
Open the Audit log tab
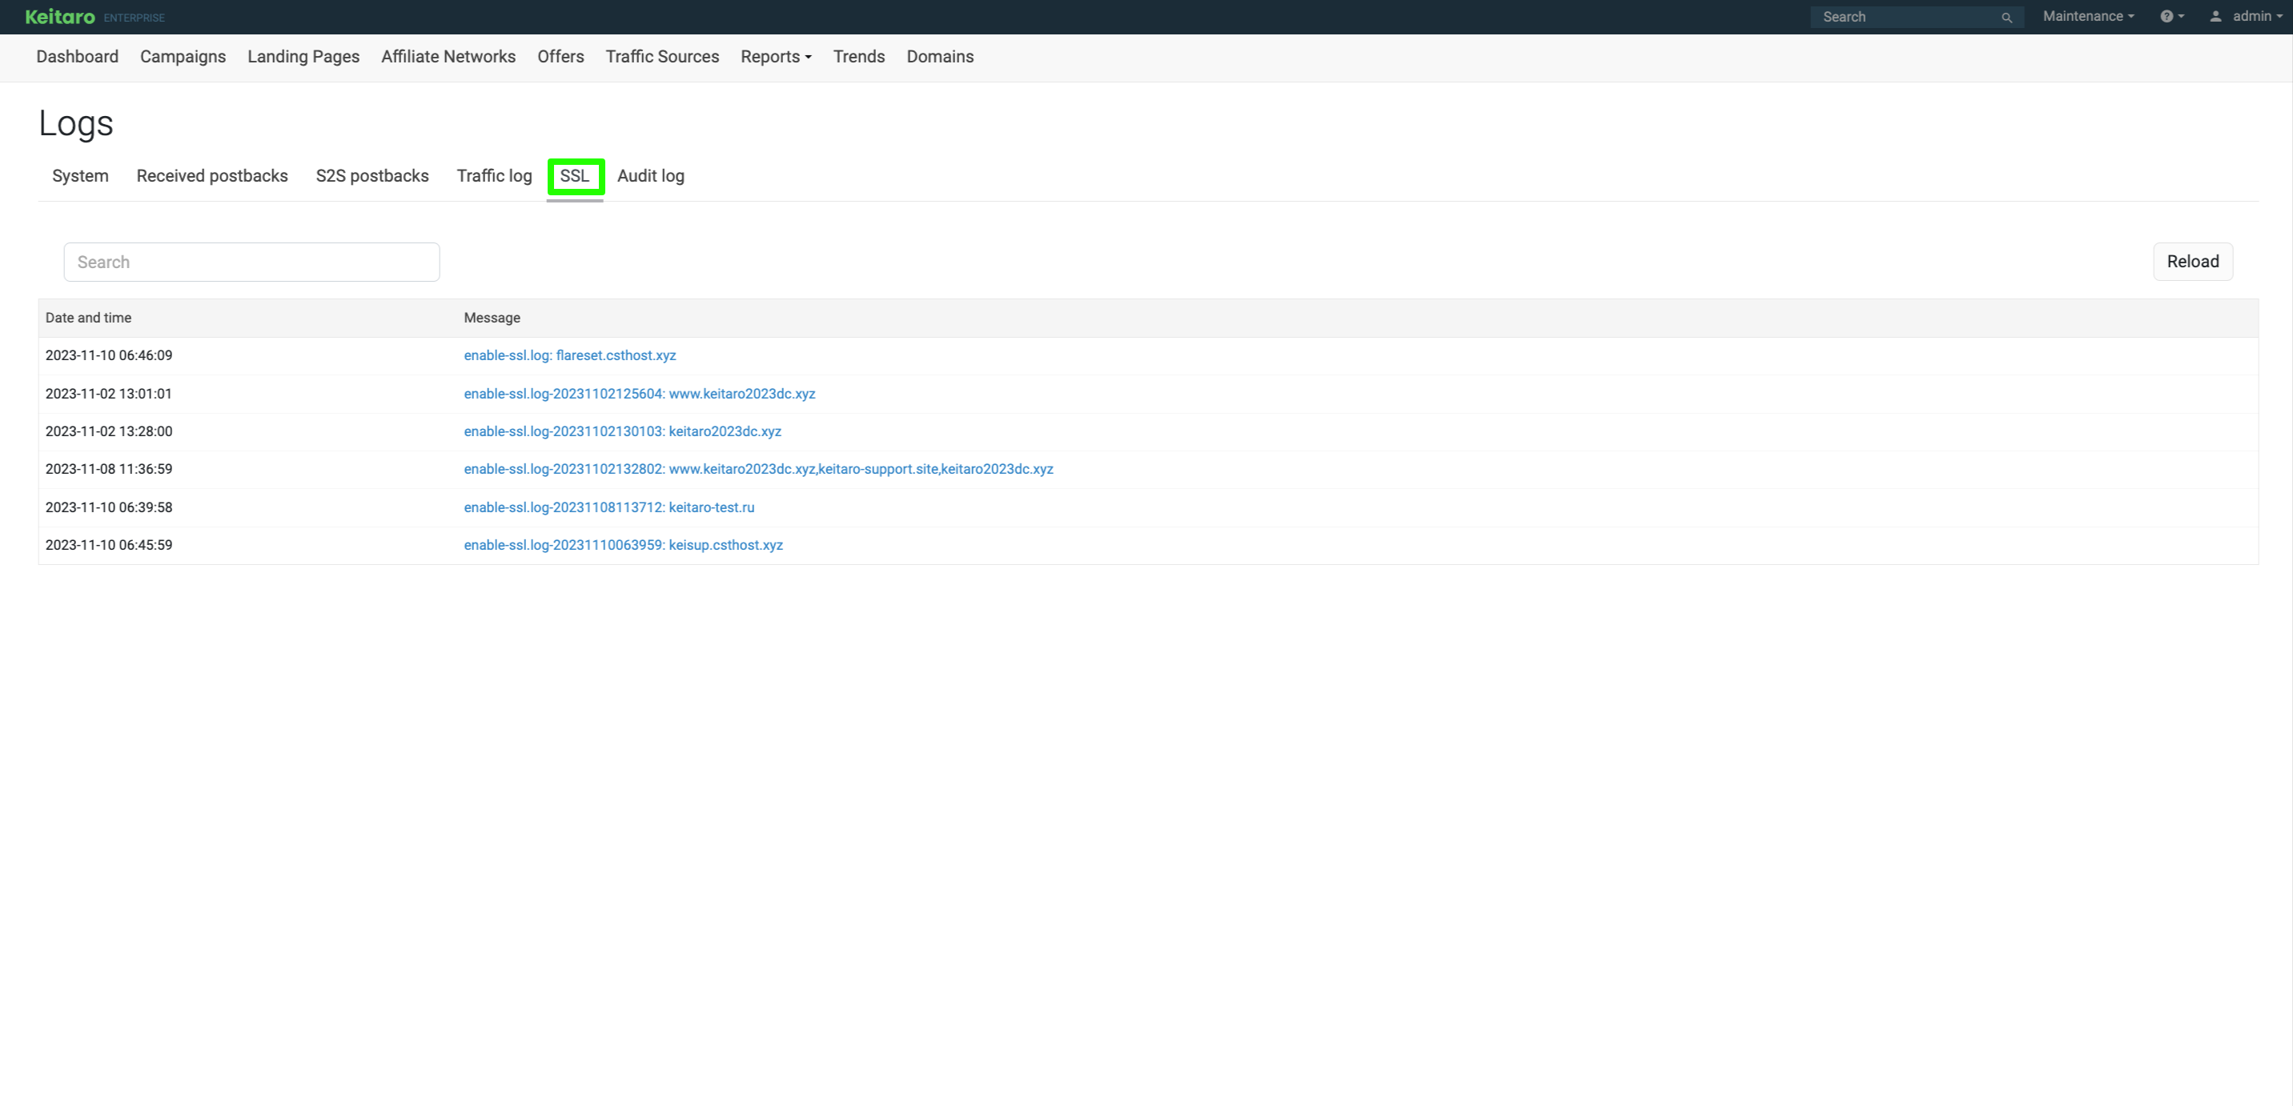coord(651,176)
